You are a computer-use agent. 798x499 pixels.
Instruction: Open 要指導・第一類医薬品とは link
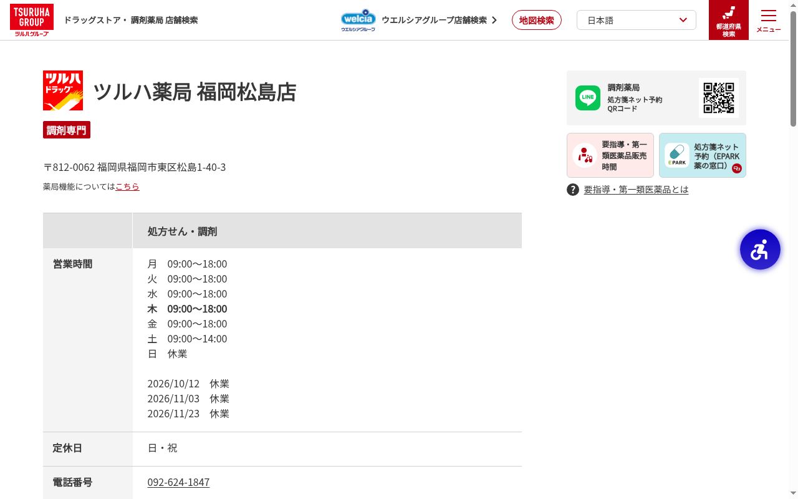coord(636,190)
